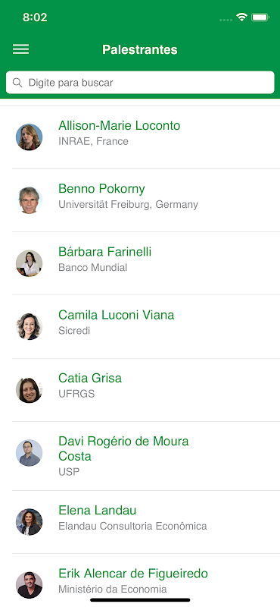Open Elena Landau's avatar
Image resolution: width=280 pixels, height=607 pixels.
tap(29, 522)
